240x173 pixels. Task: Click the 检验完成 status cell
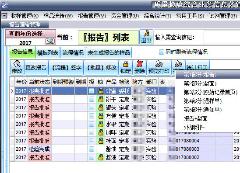tap(39, 149)
